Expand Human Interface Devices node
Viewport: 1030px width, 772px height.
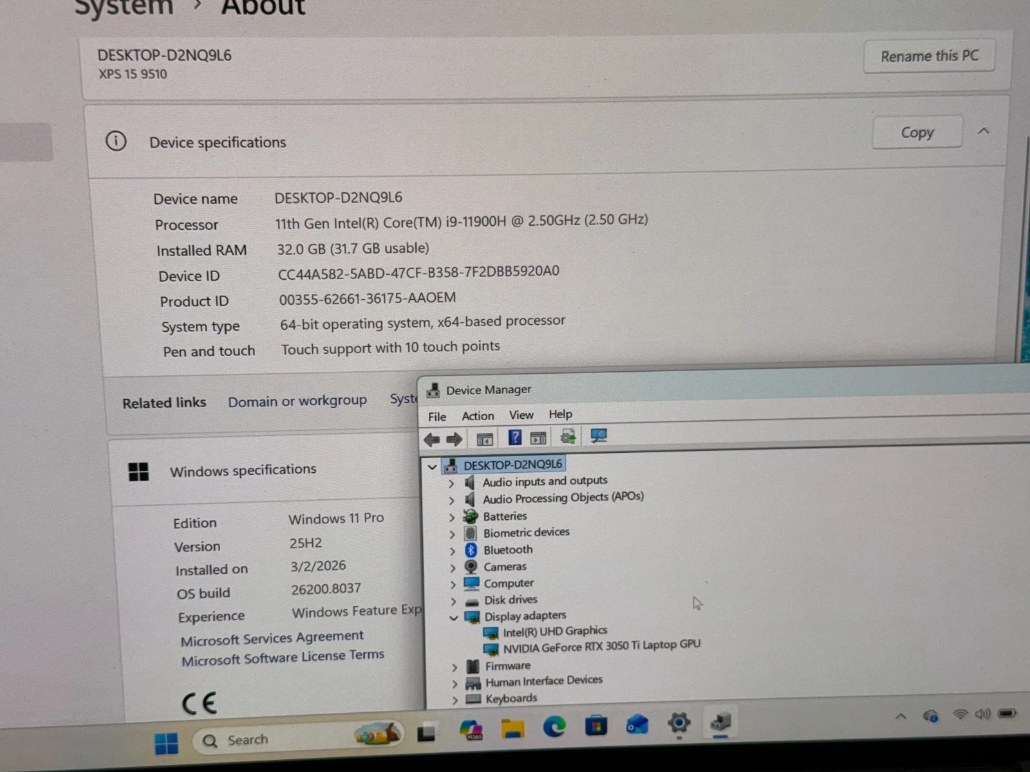pyautogui.click(x=455, y=683)
